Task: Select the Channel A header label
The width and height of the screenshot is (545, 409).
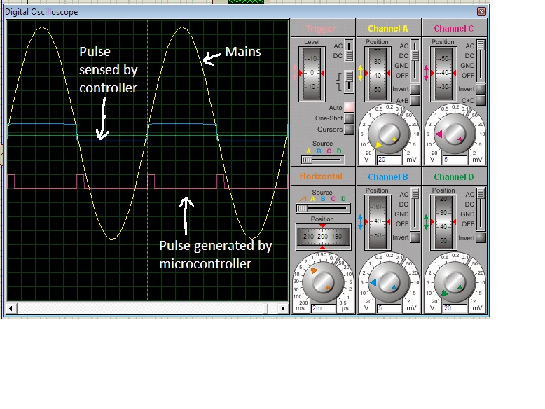Action: (x=388, y=29)
